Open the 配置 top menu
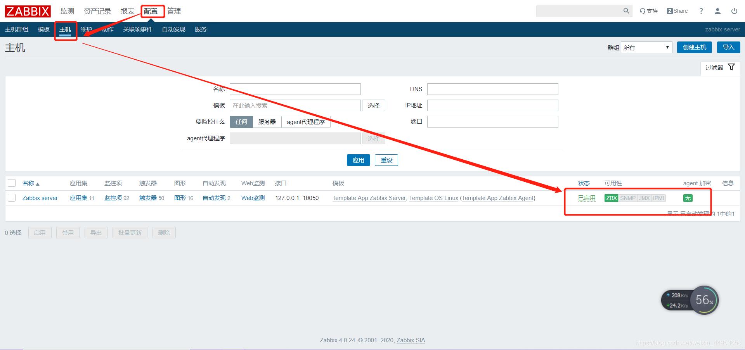This screenshot has height=350, width=745. (151, 11)
